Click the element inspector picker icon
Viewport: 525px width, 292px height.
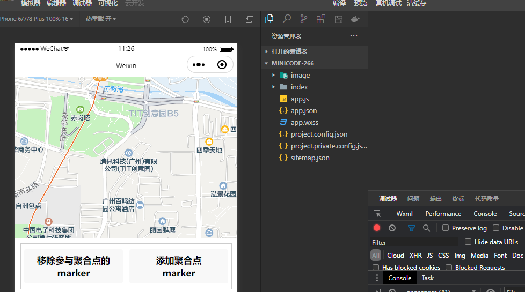377,213
